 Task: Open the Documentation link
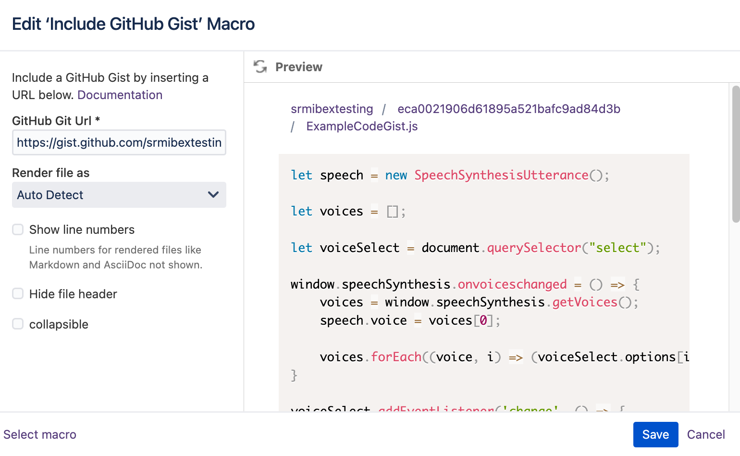coord(120,95)
